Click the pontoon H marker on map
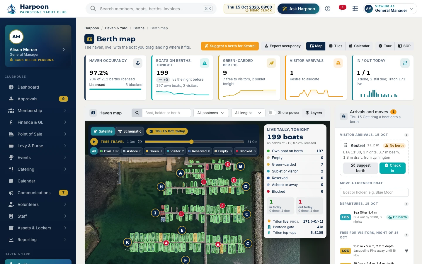Screen dimensions: 422x264 click(161, 187)
